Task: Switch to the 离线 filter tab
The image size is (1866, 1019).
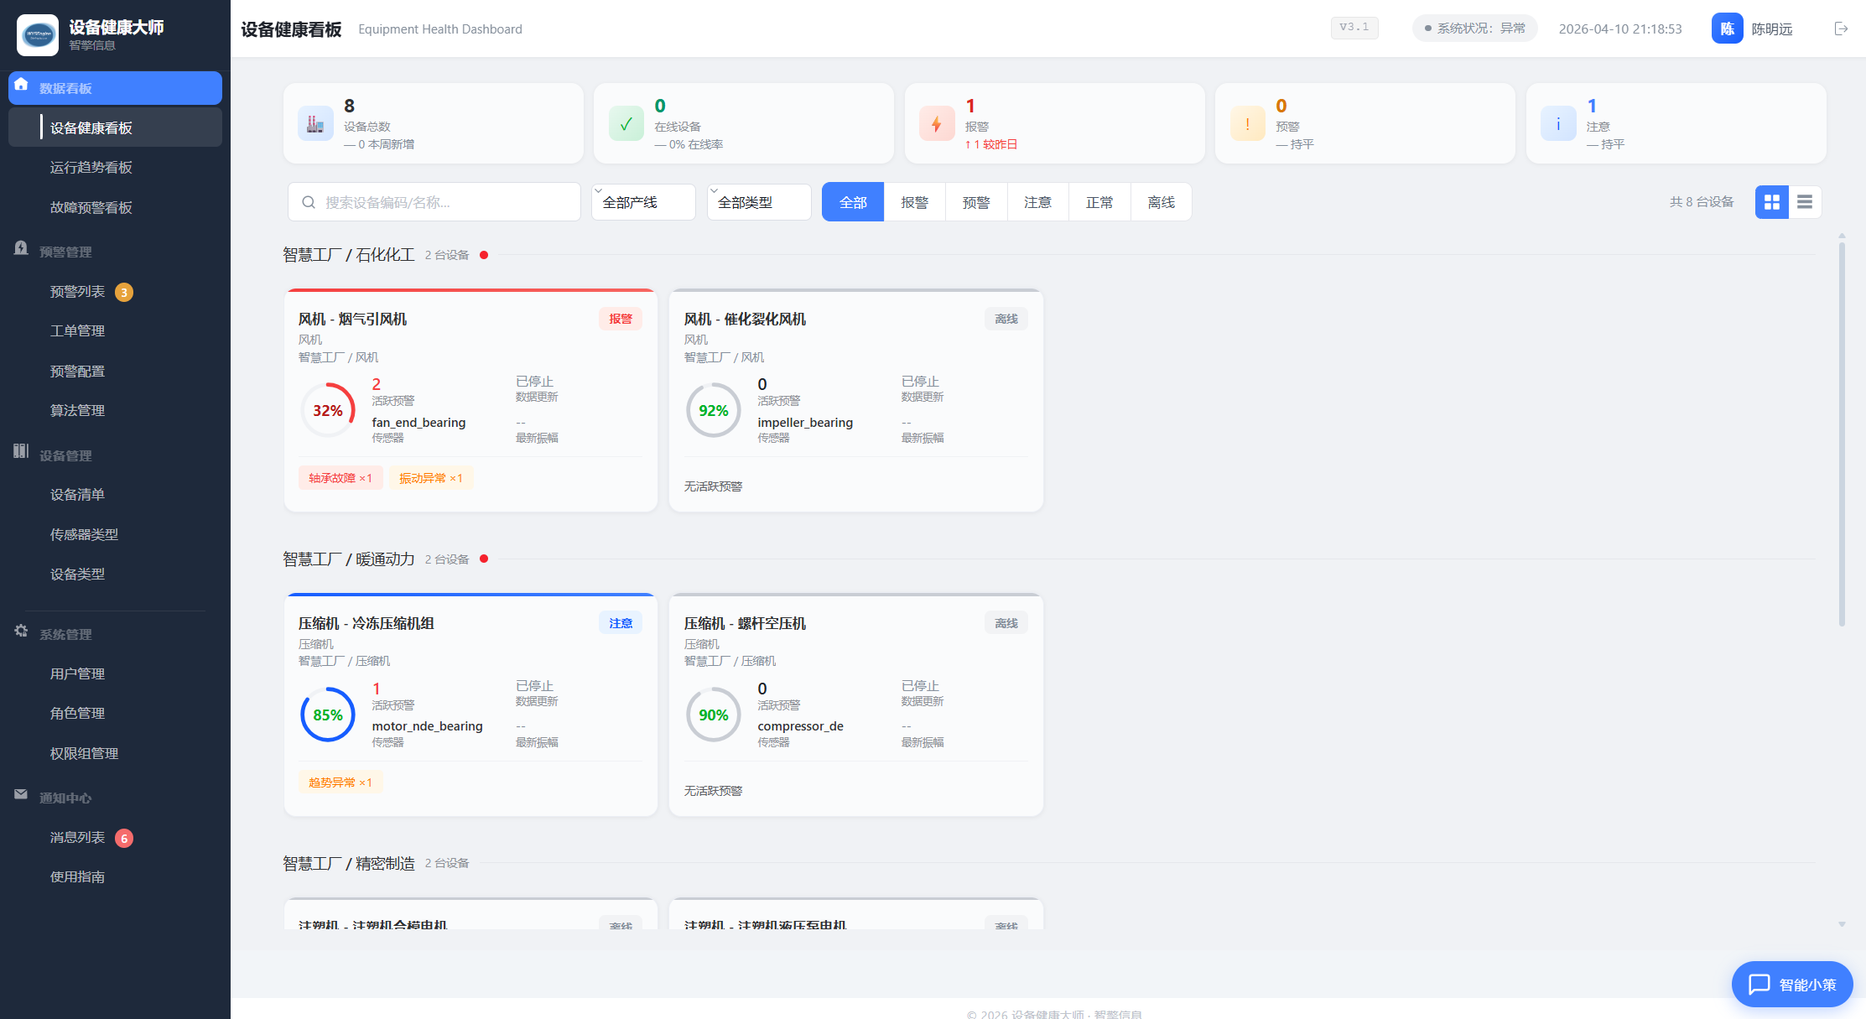Action: click(1162, 202)
